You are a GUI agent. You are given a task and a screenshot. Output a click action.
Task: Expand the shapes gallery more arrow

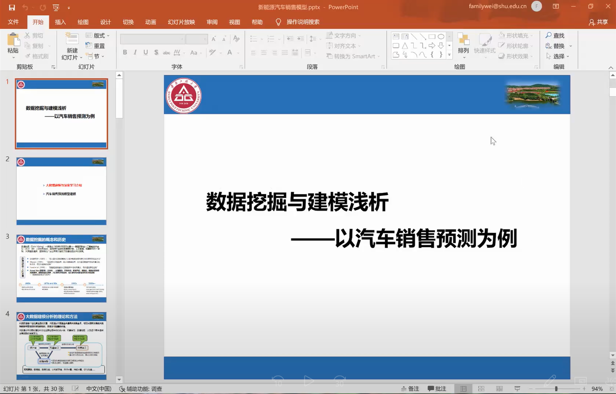tap(449, 55)
